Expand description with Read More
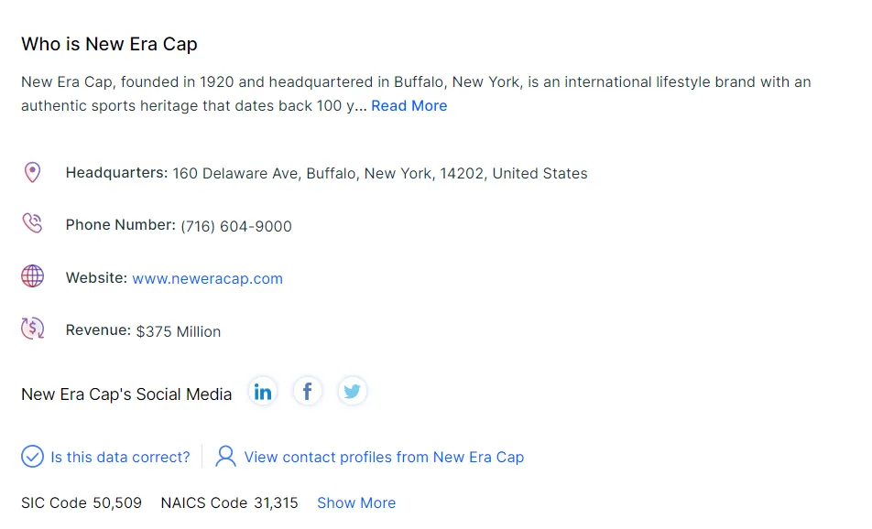The image size is (872, 529). click(x=409, y=106)
